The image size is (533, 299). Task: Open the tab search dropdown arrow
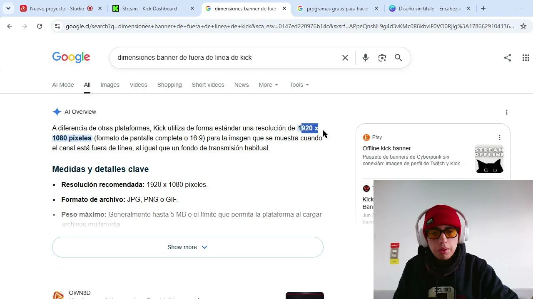(8, 8)
